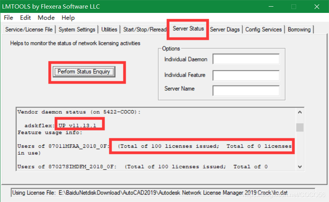Screen dimensions: 329x202
Task: Click the status output scroll up arrow
Action: point(300,112)
